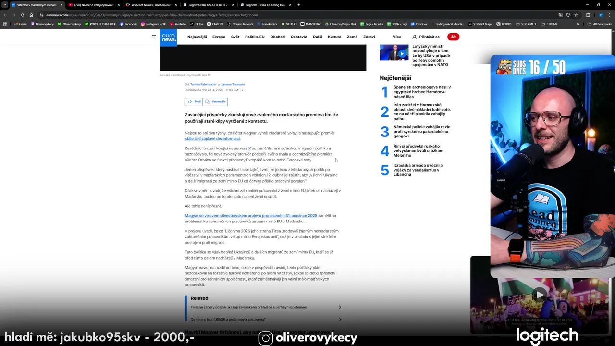Screen dimensions: 615x346
Task: Click the translate page icon
Action: [561, 15]
